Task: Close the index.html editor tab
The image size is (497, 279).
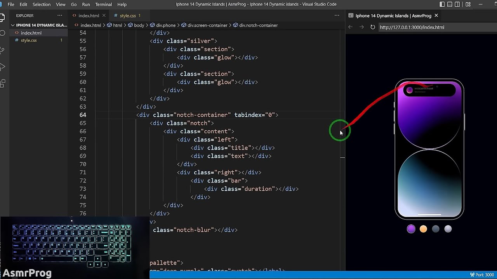Action: [104, 15]
